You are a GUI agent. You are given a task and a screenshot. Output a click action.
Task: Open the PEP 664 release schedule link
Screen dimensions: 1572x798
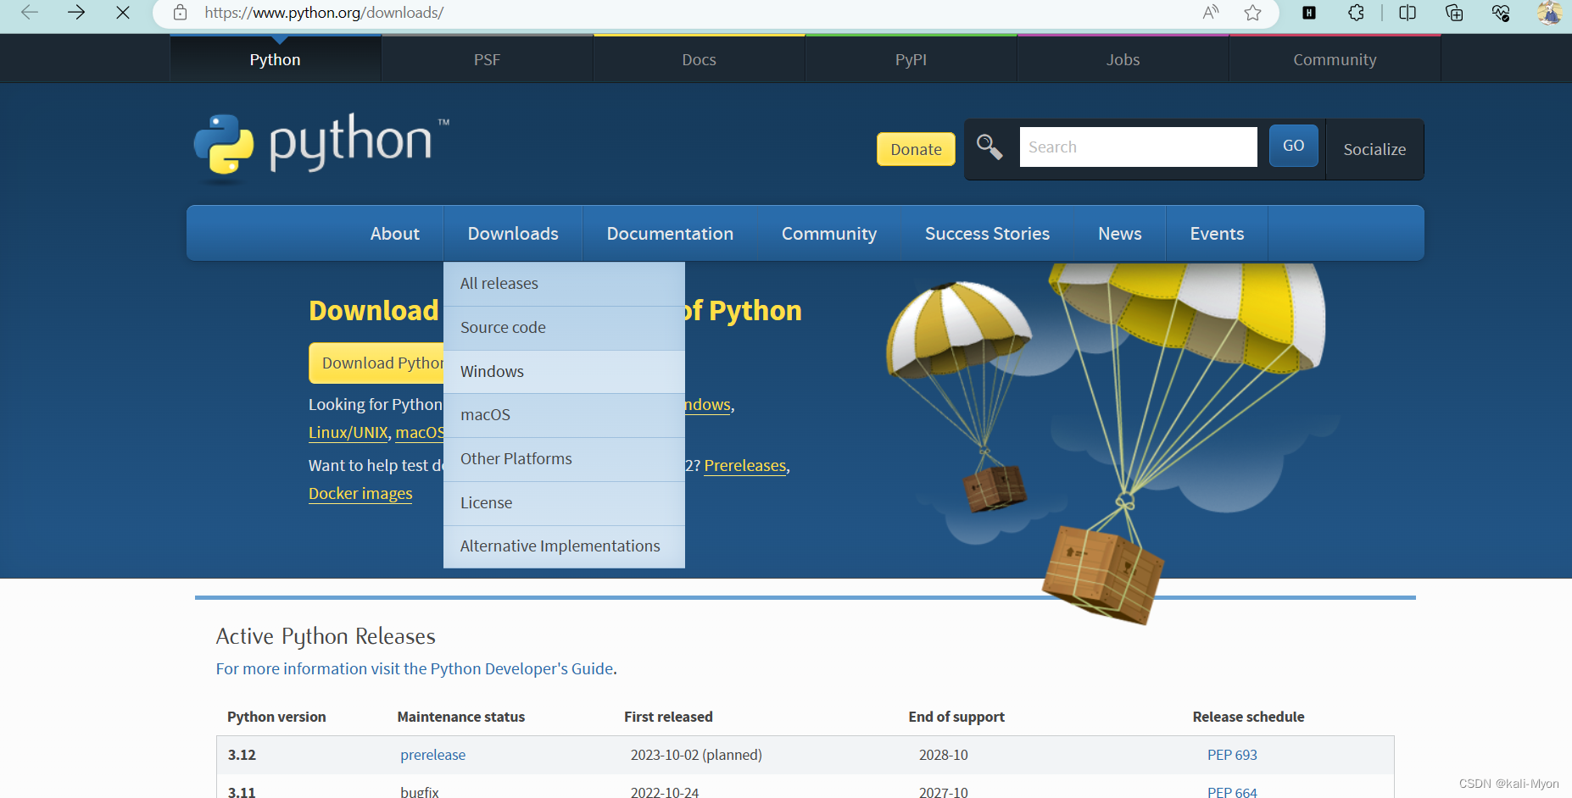(x=1232, y=791)
